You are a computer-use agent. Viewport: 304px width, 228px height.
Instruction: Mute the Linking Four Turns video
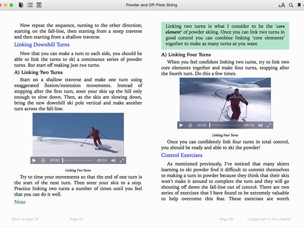(260, 125)
